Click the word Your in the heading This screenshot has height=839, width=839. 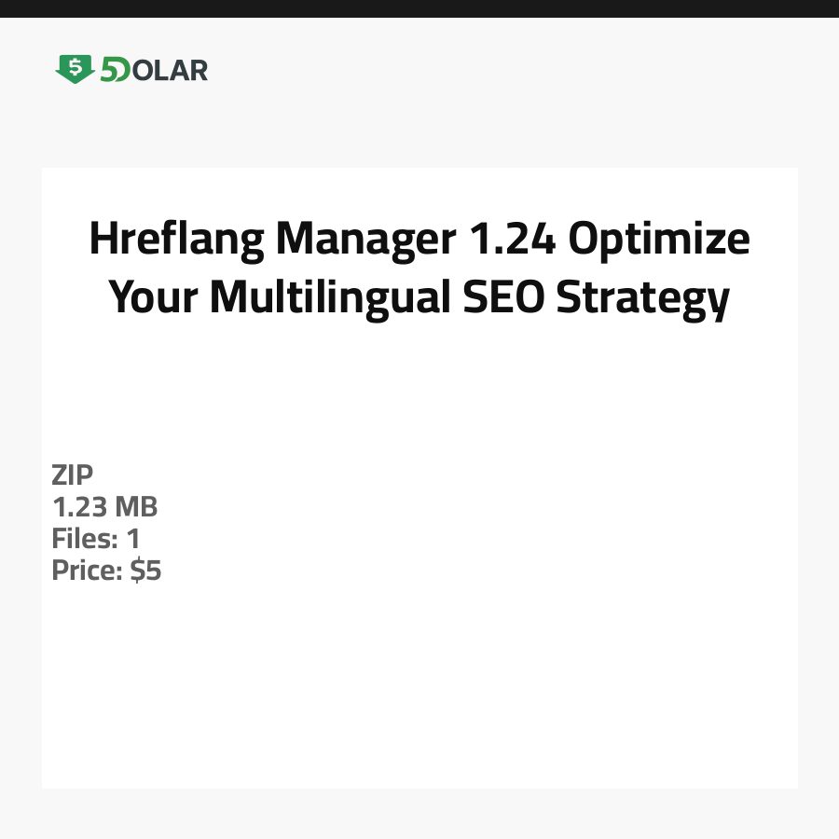pos(154,297)
